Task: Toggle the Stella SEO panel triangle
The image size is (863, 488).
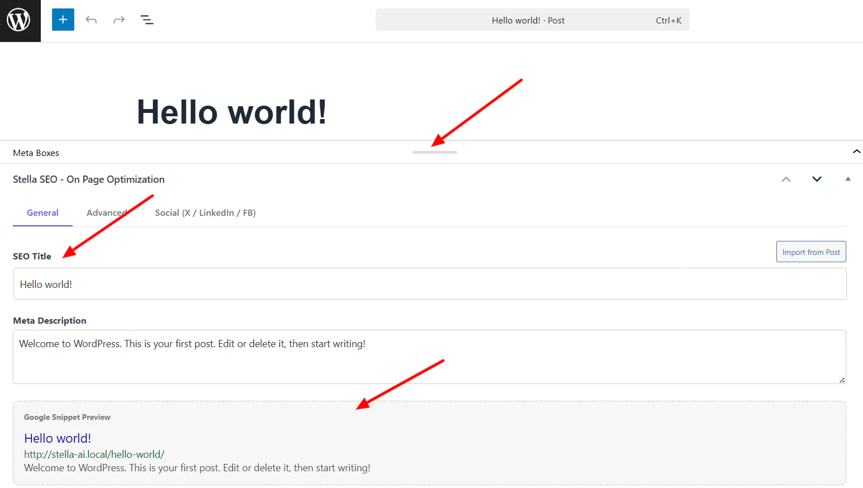Action: 848,179
